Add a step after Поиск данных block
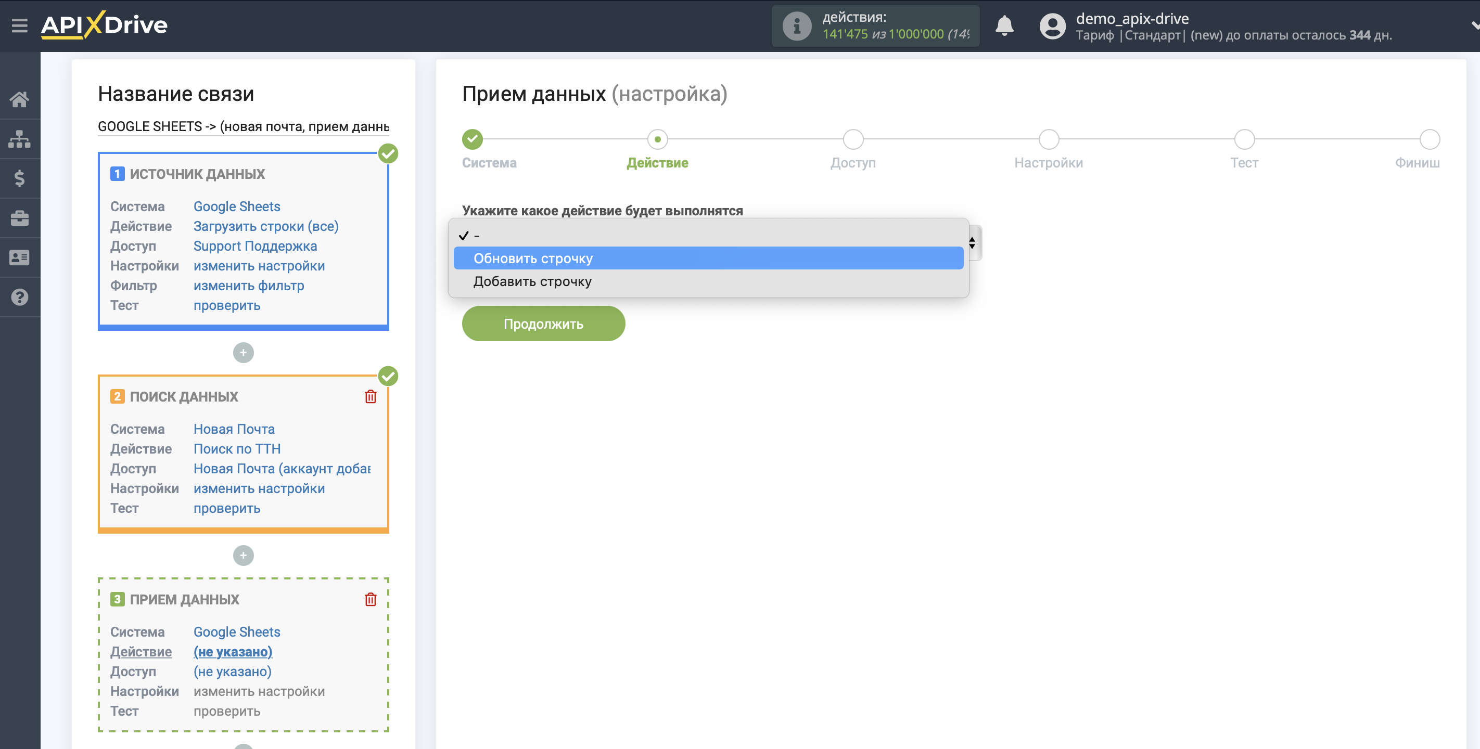The width and height of the screenshot is (1480, 749). tap(244, 555)
